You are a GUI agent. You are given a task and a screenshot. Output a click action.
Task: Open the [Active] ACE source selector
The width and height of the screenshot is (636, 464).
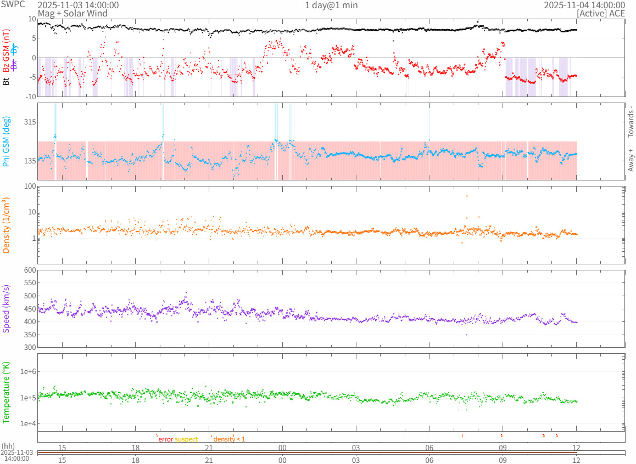pos(601,13)
